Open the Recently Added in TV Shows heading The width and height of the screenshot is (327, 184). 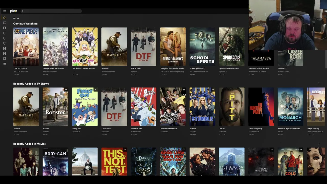coord(31,84)
